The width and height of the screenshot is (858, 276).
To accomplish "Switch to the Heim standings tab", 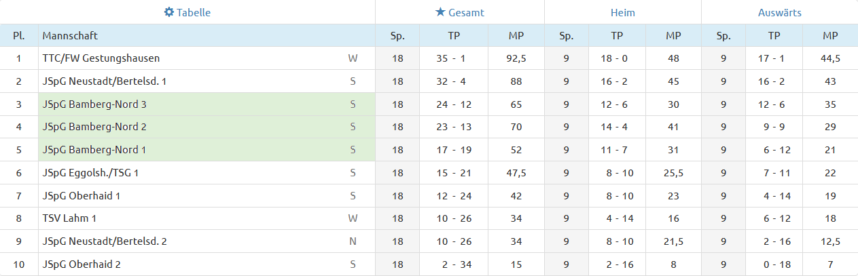I will coord(623,12).
